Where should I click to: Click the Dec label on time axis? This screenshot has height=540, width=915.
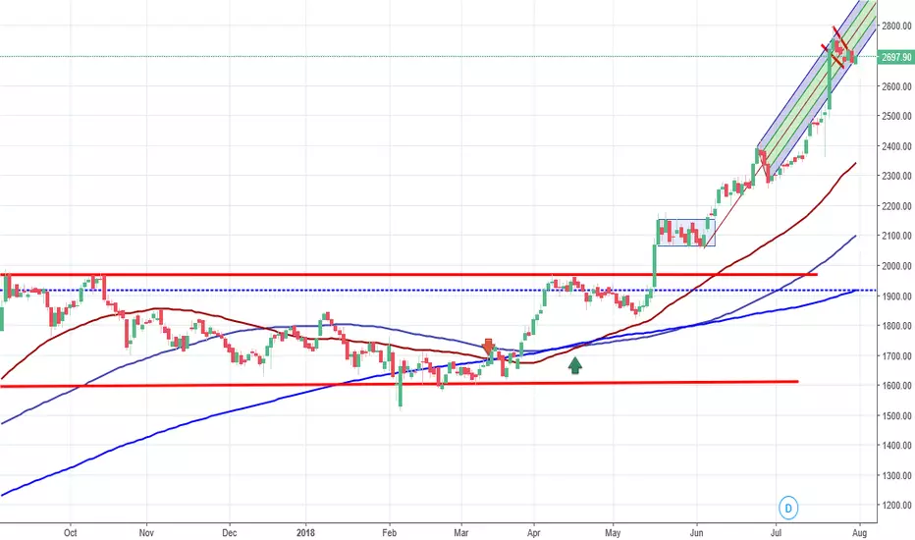pos(230,533)
